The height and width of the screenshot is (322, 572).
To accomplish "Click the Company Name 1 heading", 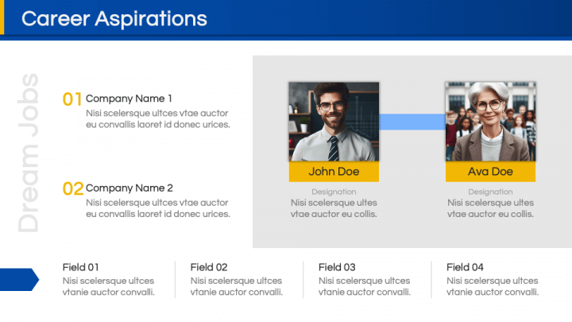I will [x=129, y=99].
